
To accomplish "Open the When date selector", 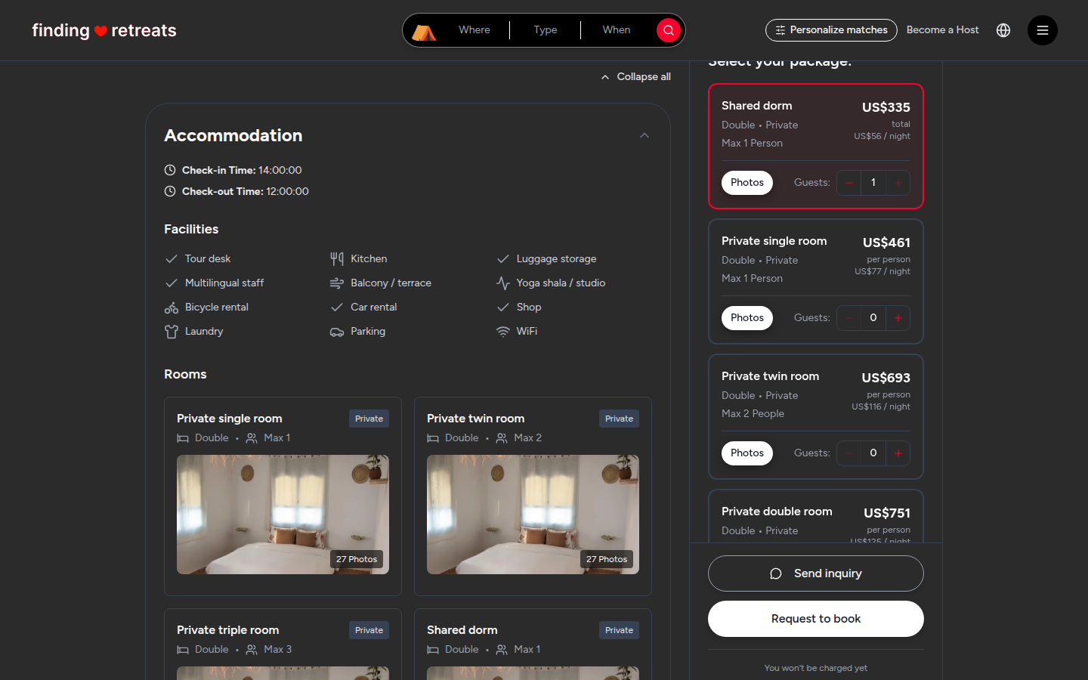I will coord(617,30).
